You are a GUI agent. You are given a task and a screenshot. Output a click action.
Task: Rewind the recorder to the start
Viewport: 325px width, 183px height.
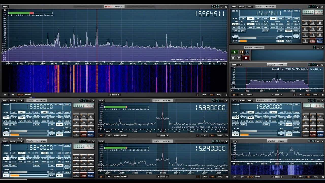pyautogui.click(x=239, y=58)
